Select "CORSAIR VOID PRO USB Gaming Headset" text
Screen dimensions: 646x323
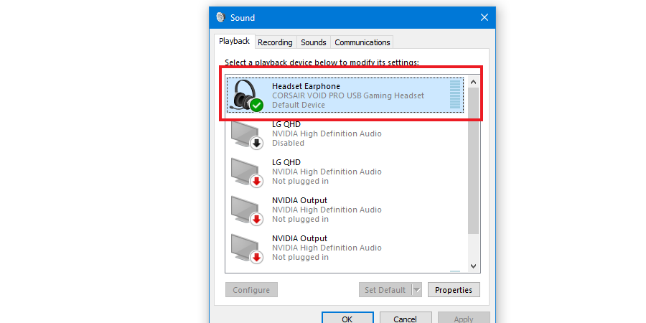coord(348,95)
